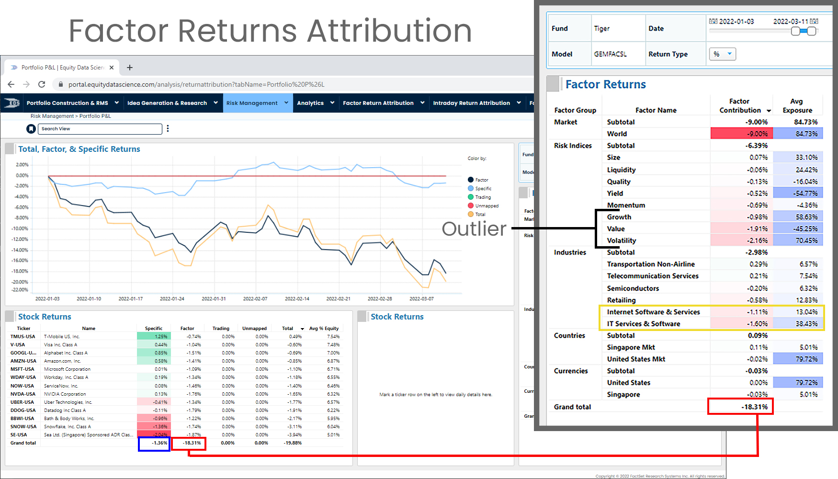Open the Return Type percent dropdown

[x=722, y=54]
